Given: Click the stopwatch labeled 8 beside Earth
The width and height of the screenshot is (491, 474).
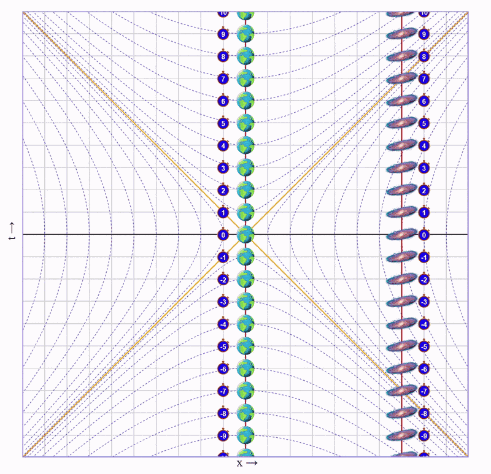Looking at the screenshot, I should point(223,56).
